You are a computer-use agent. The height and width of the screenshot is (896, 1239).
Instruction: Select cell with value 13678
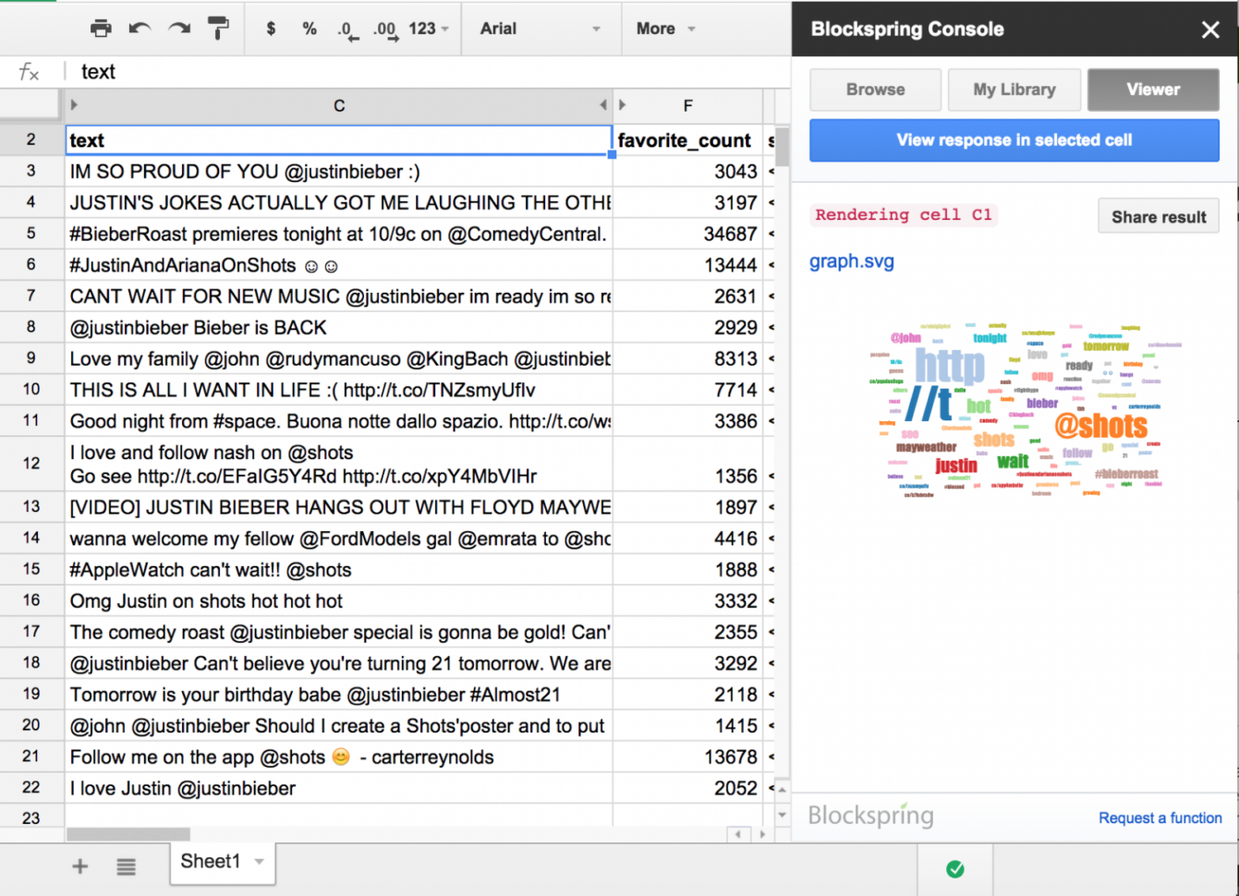[688, 757]
